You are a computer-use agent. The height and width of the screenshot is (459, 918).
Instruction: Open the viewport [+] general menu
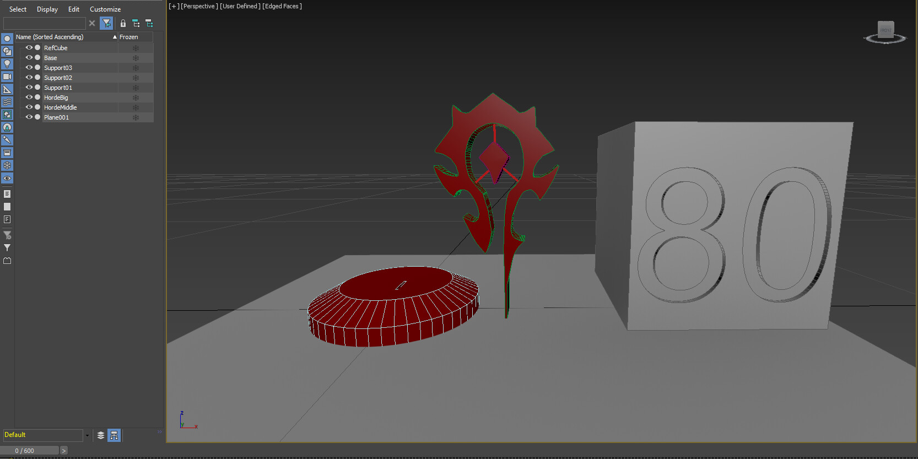point(174,6)
